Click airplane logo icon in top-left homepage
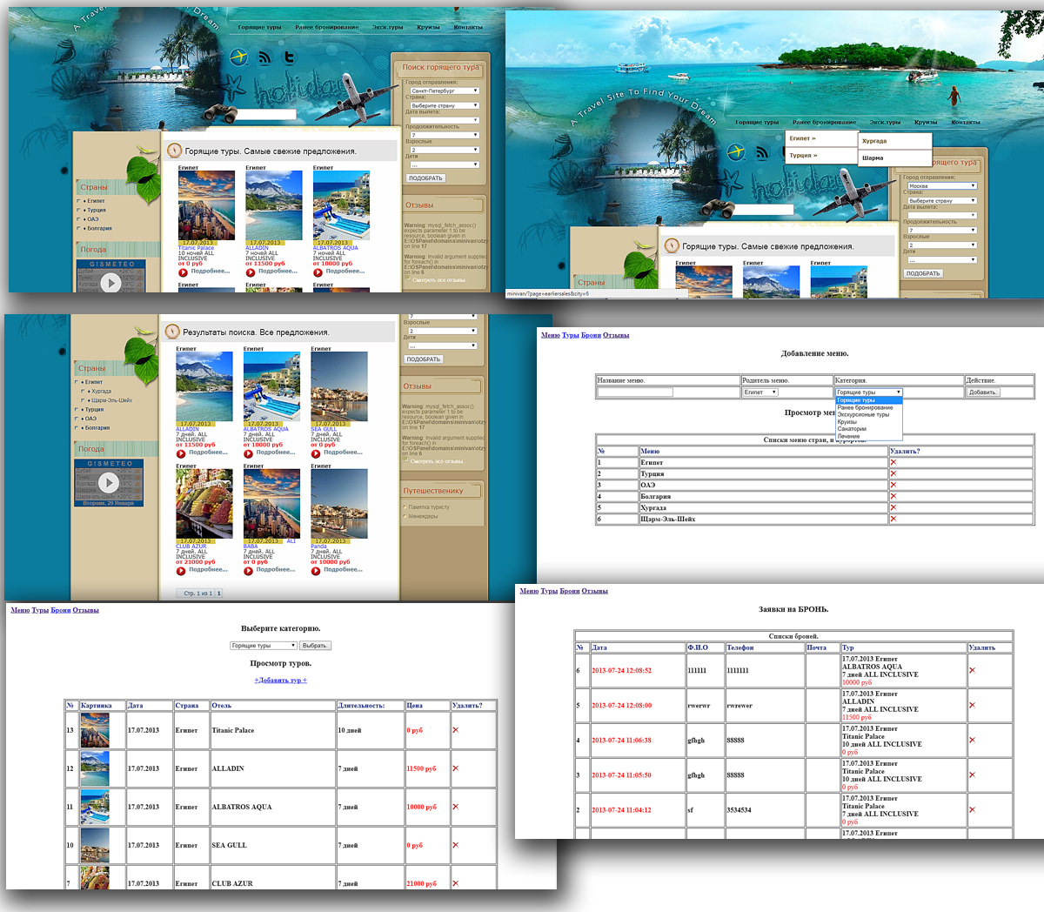 coord(238,57)
